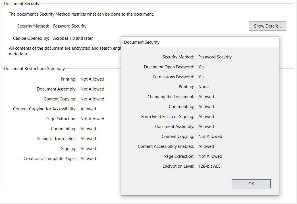The width and height of the screenshot is (297, 204).
Task: Click the Show Details button
Action: point(267,26)
